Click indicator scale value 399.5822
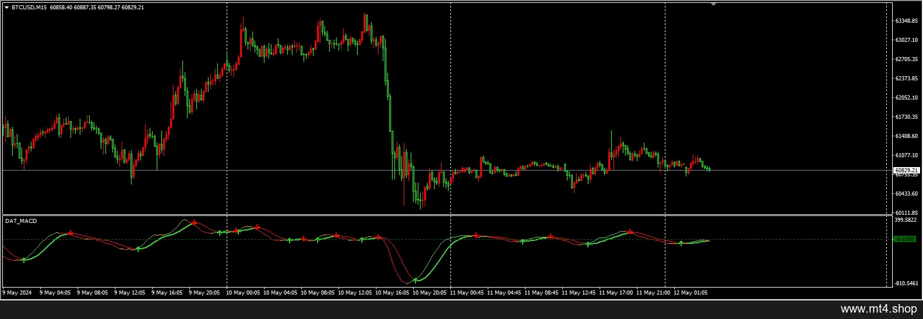The height and width of the screenshot is (319, 923). 906,220
